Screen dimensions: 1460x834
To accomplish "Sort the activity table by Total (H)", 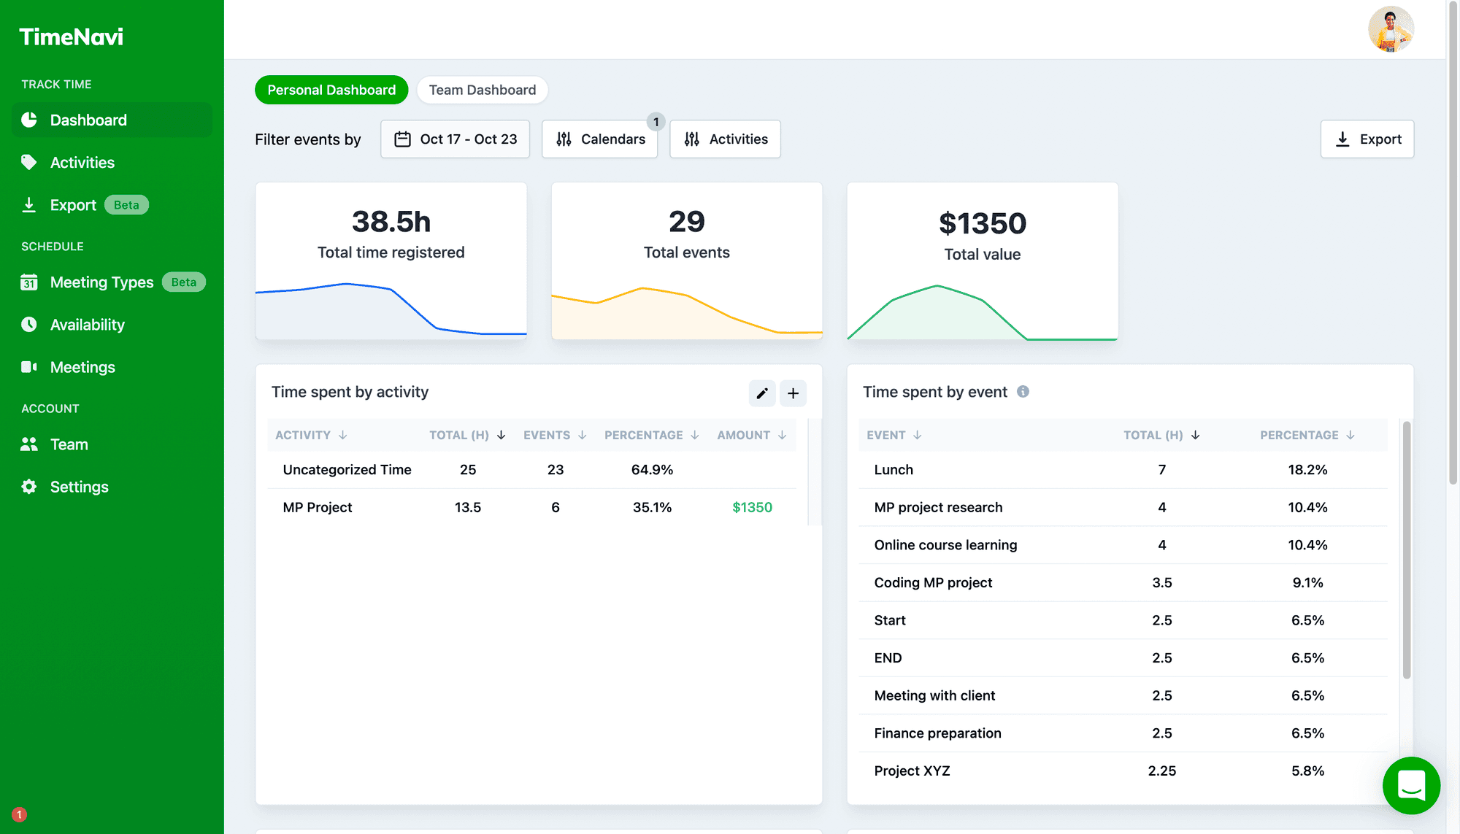I will click(467, 435).
